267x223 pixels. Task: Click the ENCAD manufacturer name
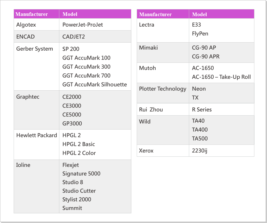[x=25, y=37]
